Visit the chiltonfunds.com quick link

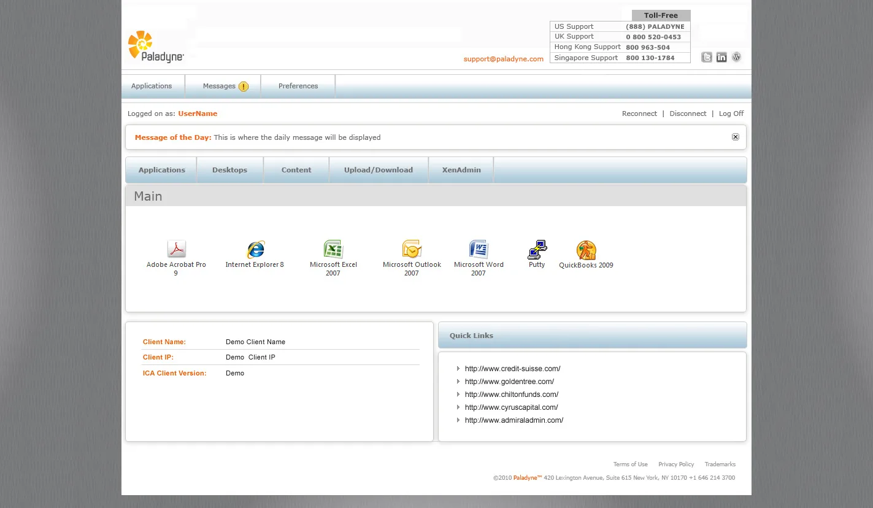tap(512, 394)
